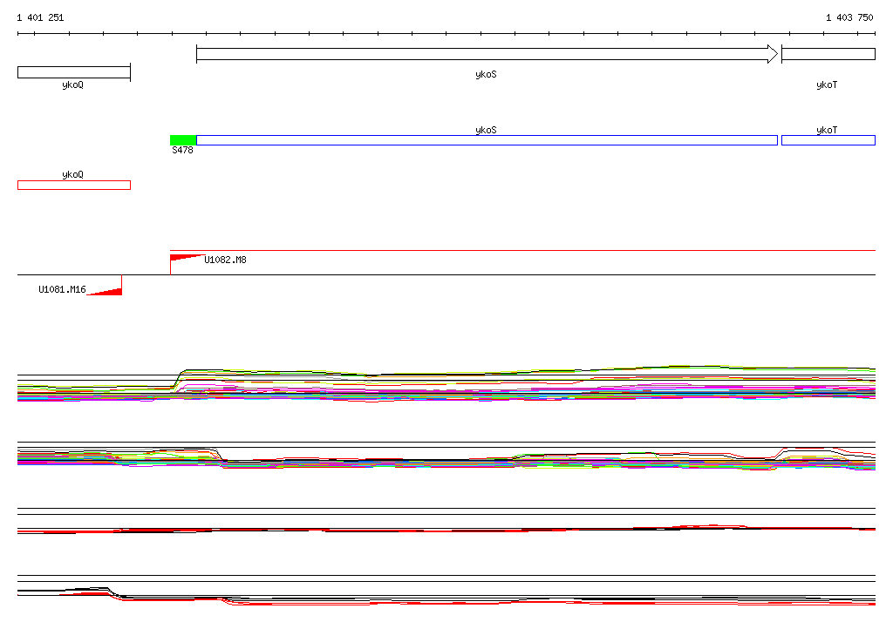Click the S478 label under green box

pos(182,150)
